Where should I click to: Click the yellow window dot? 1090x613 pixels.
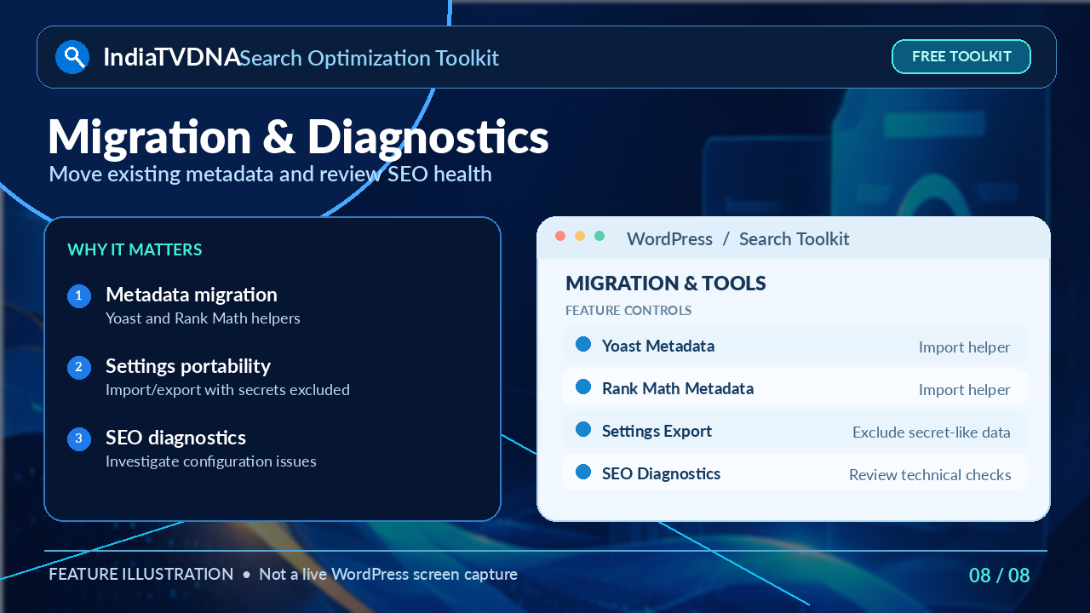pyautogui.click(x=580, y=236)
